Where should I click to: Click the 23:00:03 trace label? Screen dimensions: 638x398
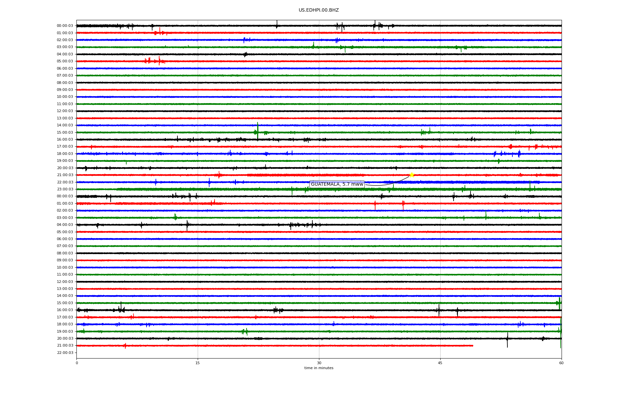click(x=65, y=189)
